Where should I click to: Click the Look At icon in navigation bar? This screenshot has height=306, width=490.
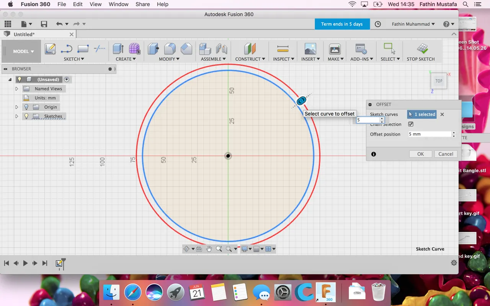199,249
